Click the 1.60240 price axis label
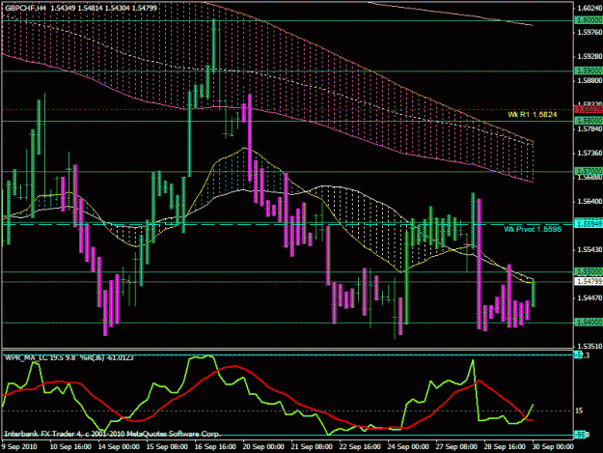 pos(589,8)
